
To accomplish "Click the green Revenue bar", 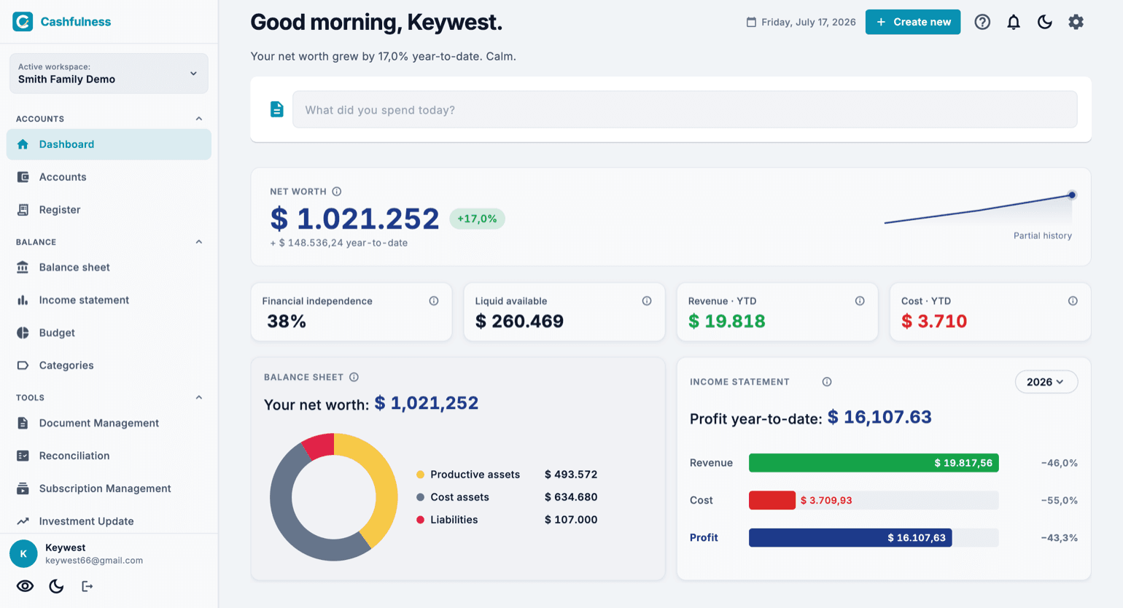I will pos(874,463).
